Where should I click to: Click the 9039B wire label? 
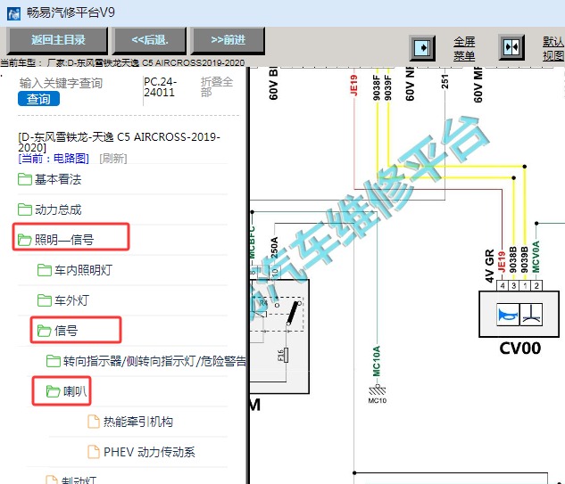[x=524, y=259]
